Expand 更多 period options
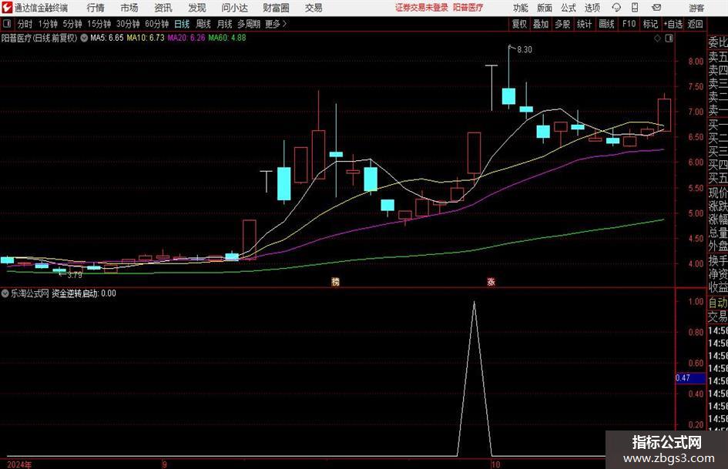This screenshot has height=469, width=728. pyautogui.click(x=276, y=24)
